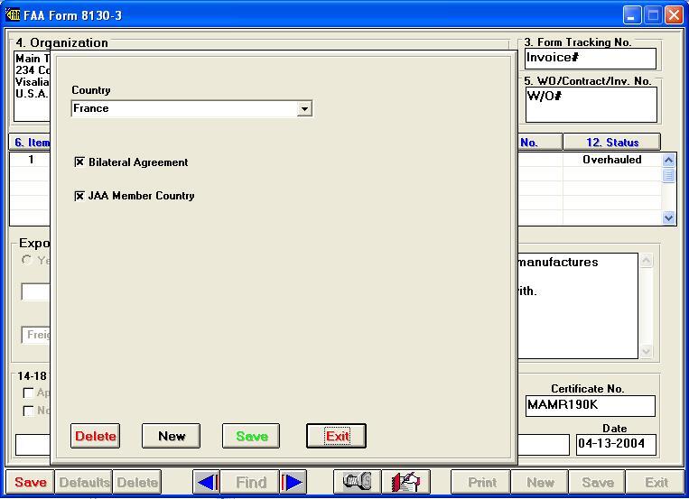
Task: Click the Form Tracking No. field
Action: click(x=590, y=58)
